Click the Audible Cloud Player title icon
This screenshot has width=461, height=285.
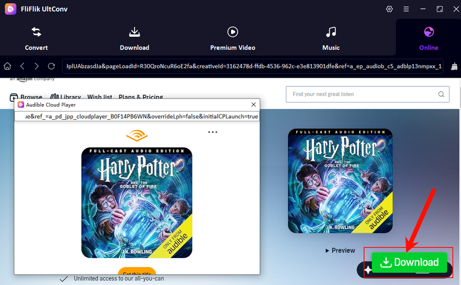(x=21, y=105)
